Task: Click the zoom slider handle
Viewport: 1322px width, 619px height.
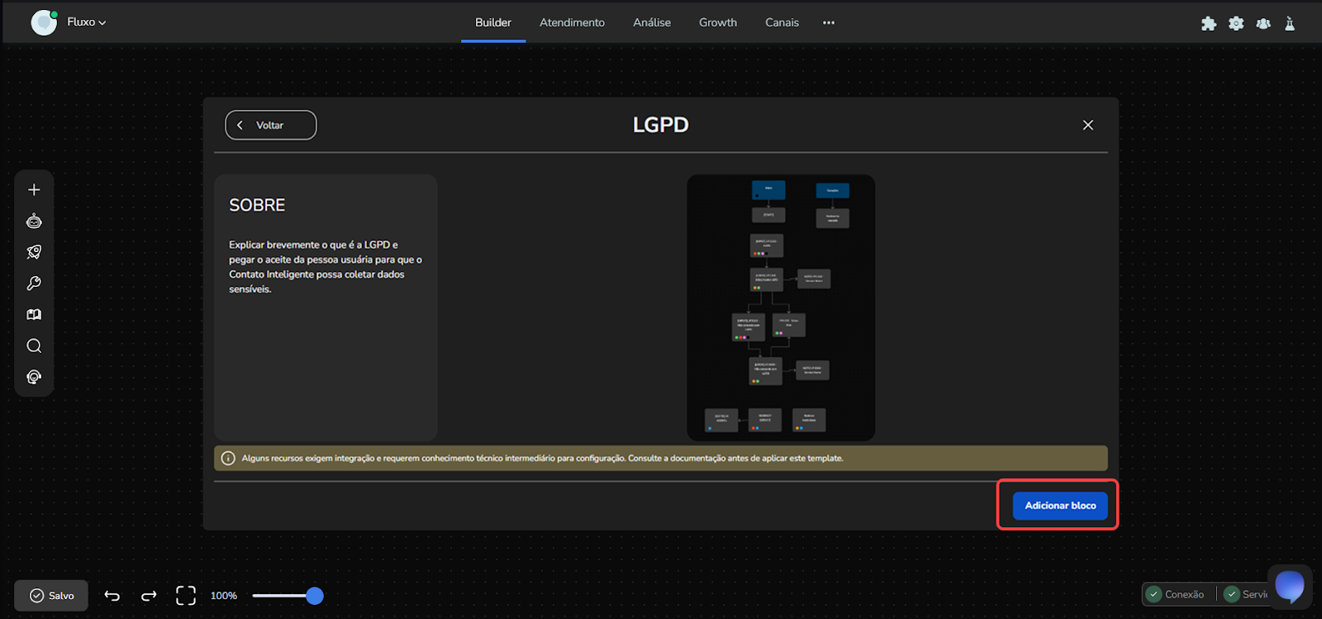Action: (x=315, y=596)
